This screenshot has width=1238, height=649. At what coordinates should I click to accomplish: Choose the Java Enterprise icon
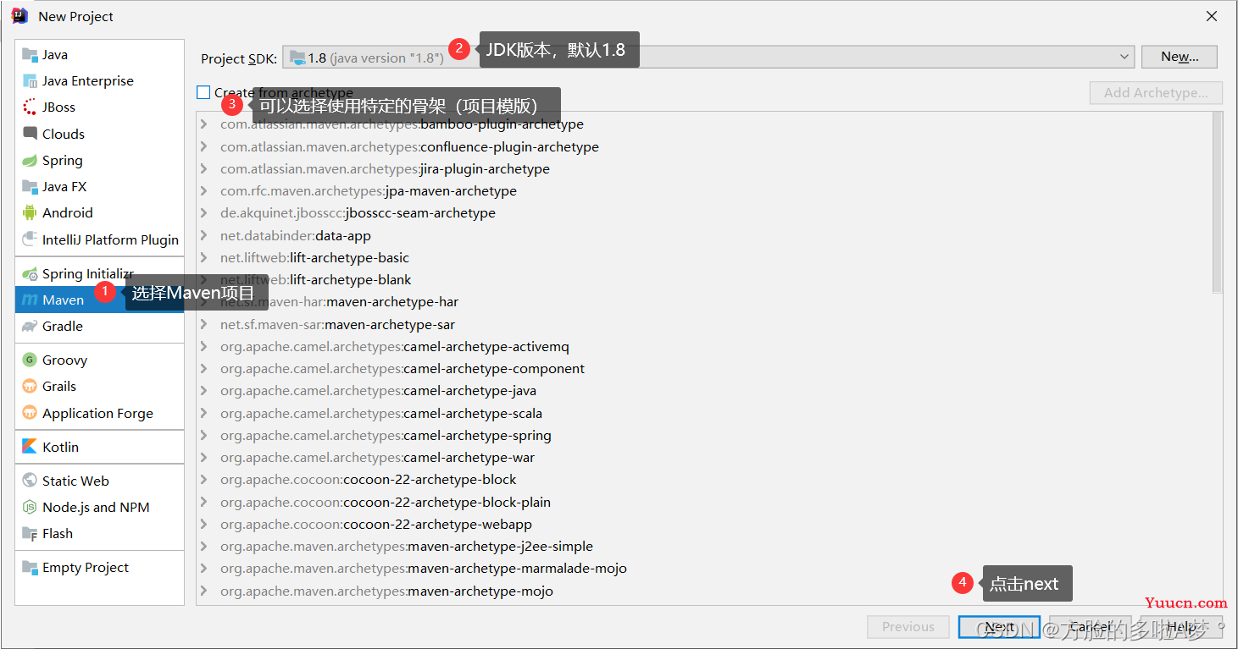(x=31, y=81)
